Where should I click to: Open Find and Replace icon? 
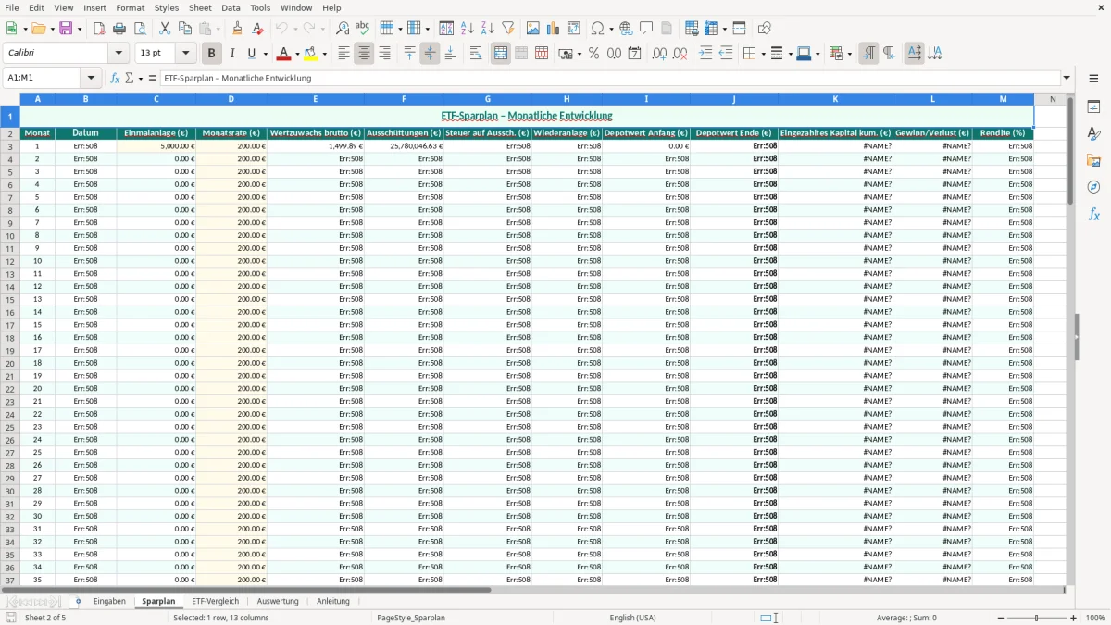tap(343, 29)
